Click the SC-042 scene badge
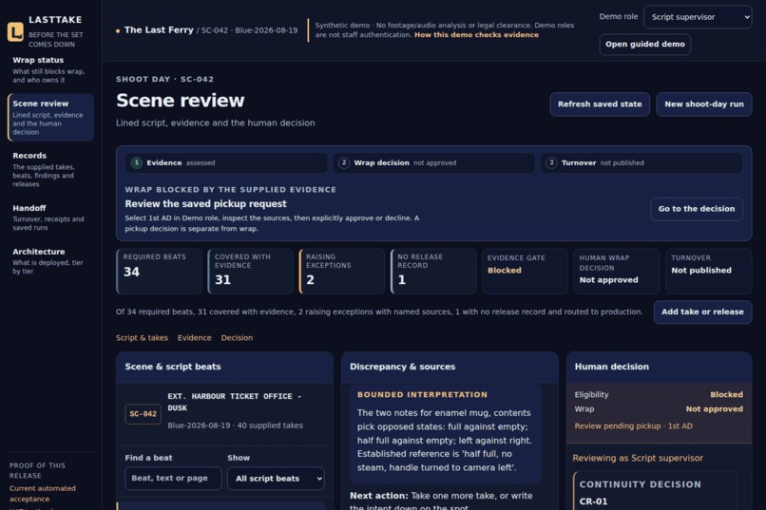The height and width of the screenshot is (510, 766). (143, 414)
